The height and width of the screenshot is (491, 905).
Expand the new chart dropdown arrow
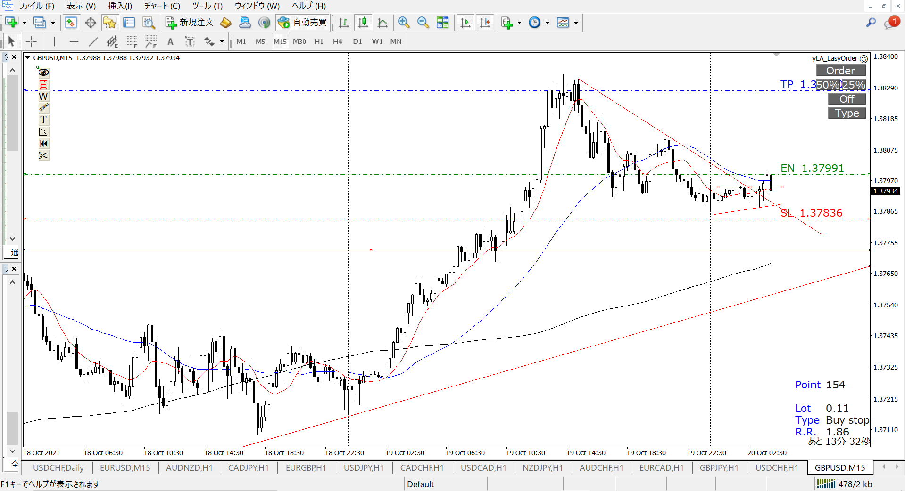coord(25,22)
